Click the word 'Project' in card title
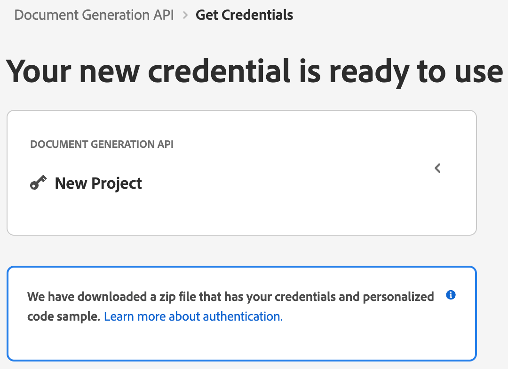This screenshot has height=369, width=508. [x=116, y=184]
